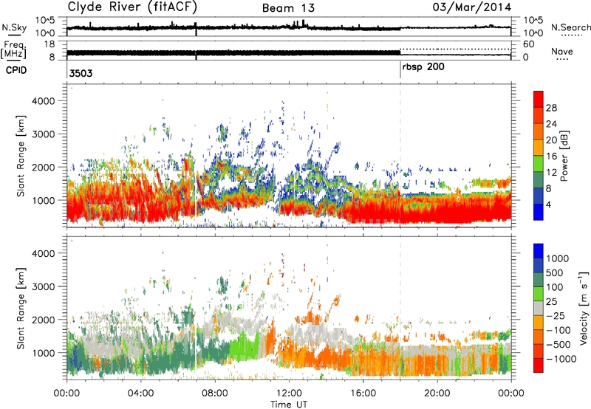Click the blue top segment of Velocity colorbar
591x409 pixels.
coord(539,251)
